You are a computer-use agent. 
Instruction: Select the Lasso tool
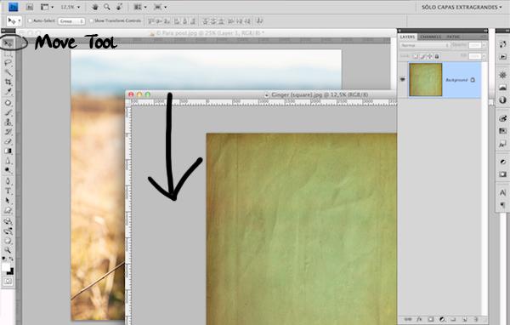[8, 62]
